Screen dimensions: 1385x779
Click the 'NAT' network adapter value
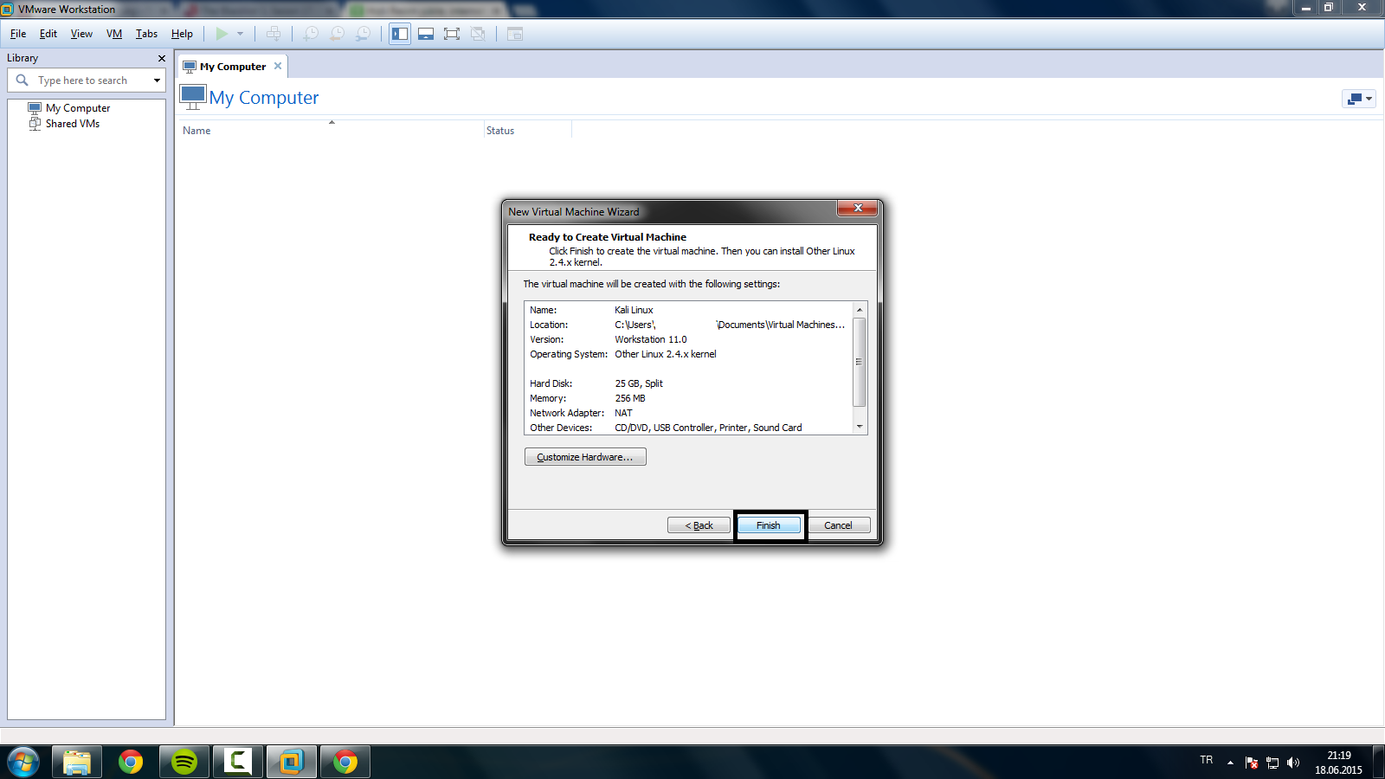tap(623, 413)
